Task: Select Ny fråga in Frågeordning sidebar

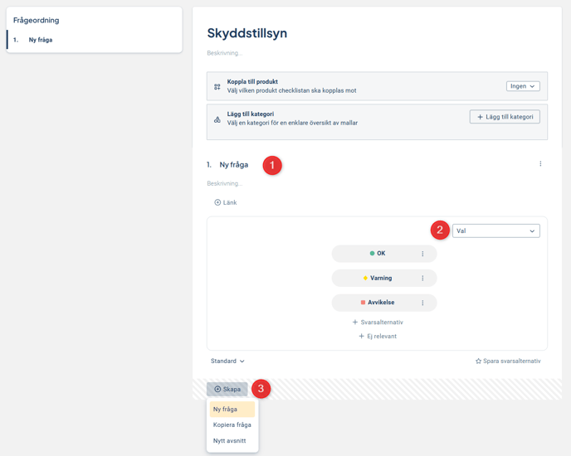Action: point(41,40)
